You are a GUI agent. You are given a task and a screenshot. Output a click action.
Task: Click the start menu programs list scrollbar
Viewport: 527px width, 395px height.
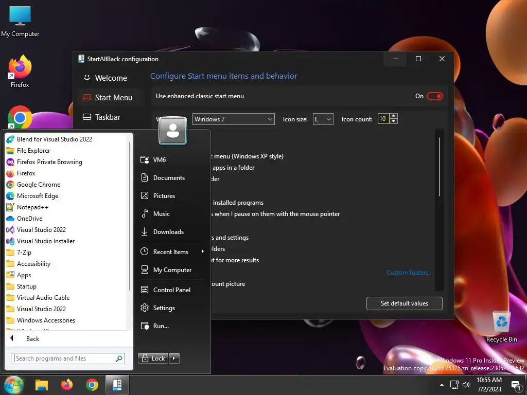click(x=129, y=215)
